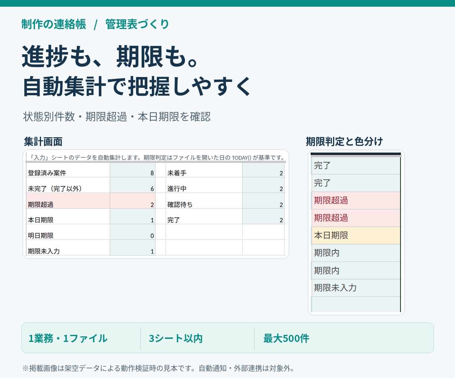Click the 制作の連絡帳 breadcrumb text
The height and width of the screenshot is (378, 455).
click(54, 25)
